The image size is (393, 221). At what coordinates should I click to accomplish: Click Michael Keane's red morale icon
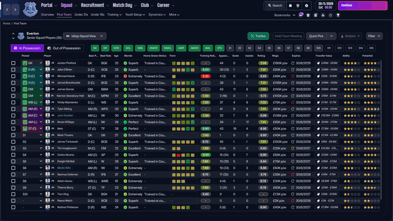(125, 76)
